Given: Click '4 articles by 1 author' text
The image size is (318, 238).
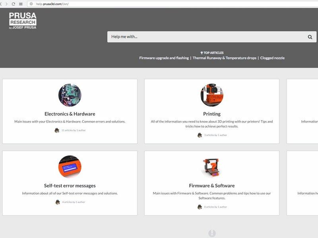Looking at the screenshot, I should pos(74,202).
